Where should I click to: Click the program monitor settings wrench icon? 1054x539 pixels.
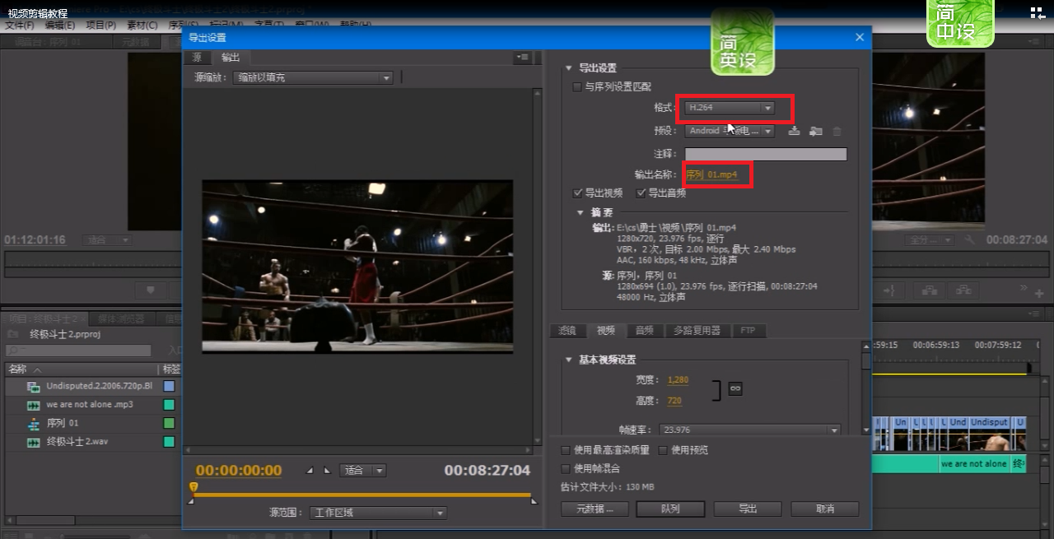tap(969, 239)
